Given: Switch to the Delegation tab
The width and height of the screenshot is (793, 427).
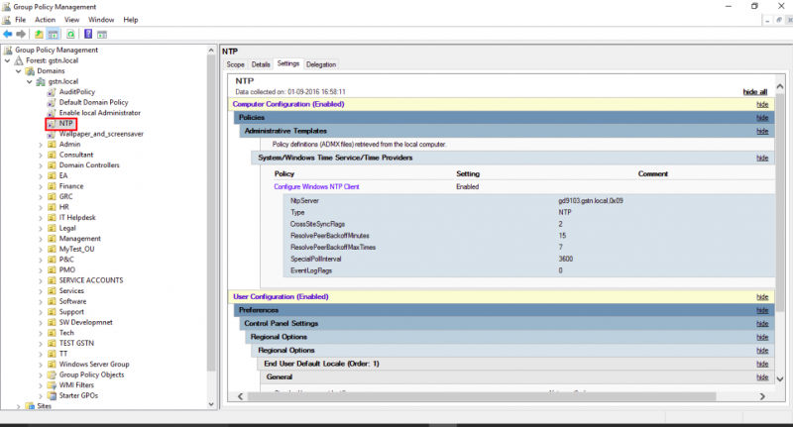Looking at the screenshot, I should point(321,64).
